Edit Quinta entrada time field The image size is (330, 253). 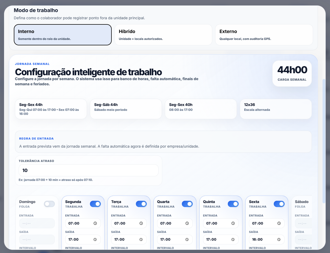click(221, 223)
